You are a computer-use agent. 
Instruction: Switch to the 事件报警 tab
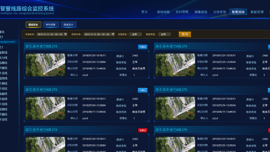point(51,25)
